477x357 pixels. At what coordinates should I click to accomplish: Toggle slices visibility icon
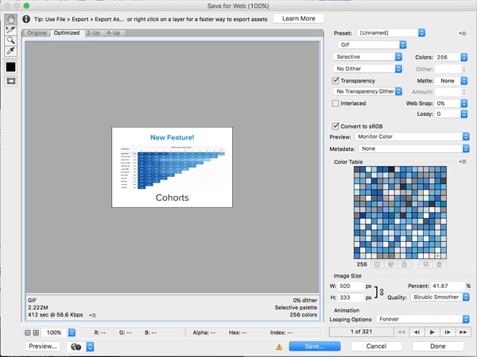12,81
